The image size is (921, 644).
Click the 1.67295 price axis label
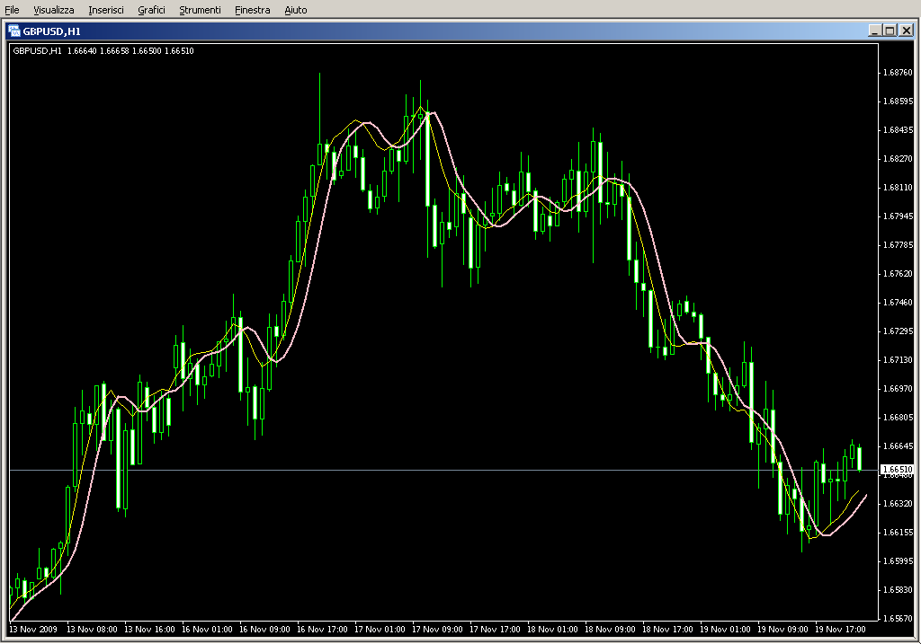[x=899, y=331]
